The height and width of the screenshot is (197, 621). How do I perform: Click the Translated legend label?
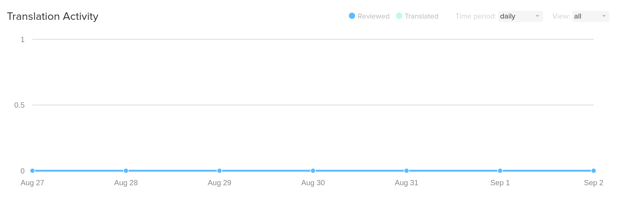click(x=421, y=16)
